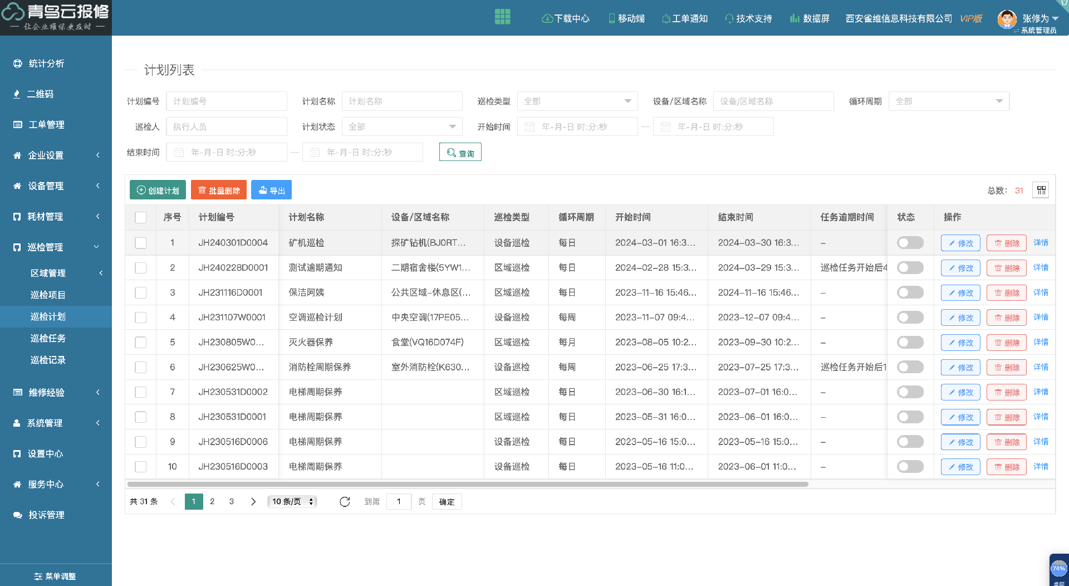This screenshot has height=586, width=1069.
Task: Expand the 循环周期 dropdown filter
Action: click(948, 101)
